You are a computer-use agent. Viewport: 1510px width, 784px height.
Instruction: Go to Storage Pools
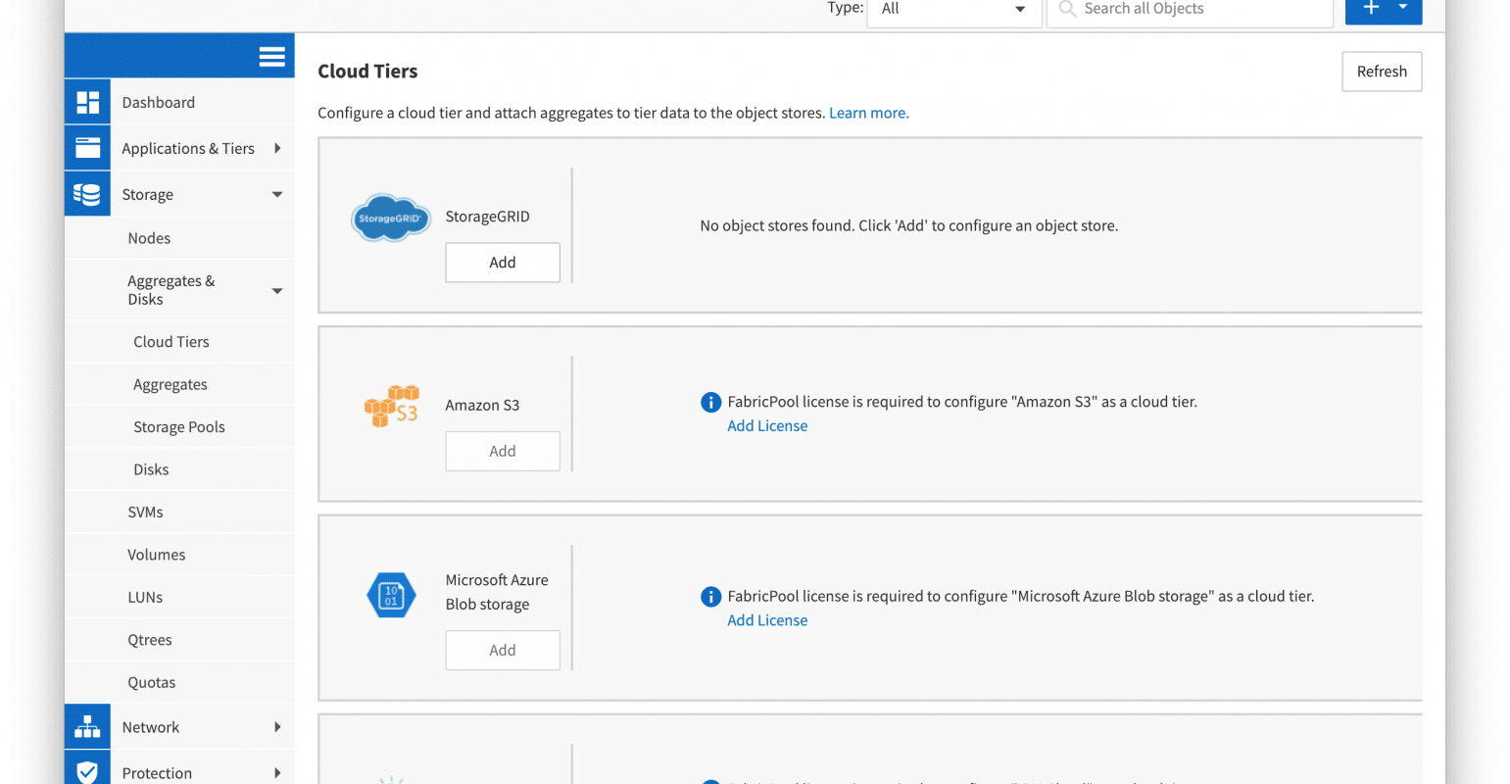tap(179, 427)
